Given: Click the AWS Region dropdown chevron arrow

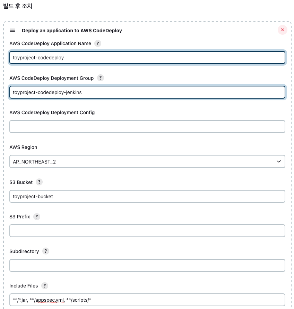Looking at the screenshot, I should pyautogui.click(x=279, y=161).
